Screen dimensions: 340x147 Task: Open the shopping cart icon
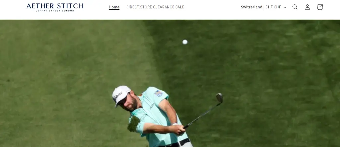(x=320, y=7)
